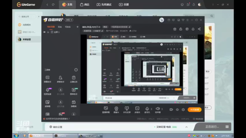Select 英雄联盟 in WeGame sidebar
Screen dimensions: 246x138
point(28,40)
